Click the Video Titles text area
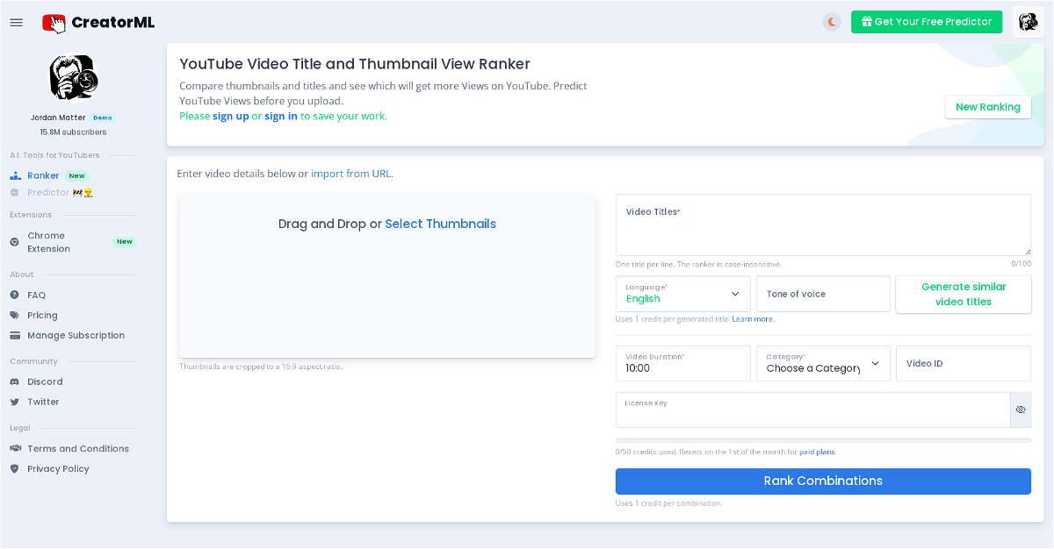Image resolution: width=1054 pixels, height=549 pixels. click(823, 230)
